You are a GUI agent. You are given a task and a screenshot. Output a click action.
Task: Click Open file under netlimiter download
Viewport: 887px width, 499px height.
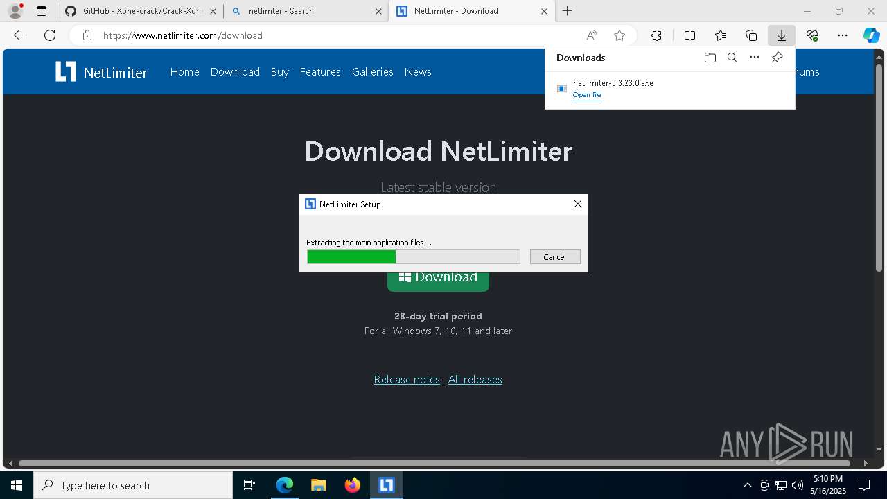pos(587,95)
